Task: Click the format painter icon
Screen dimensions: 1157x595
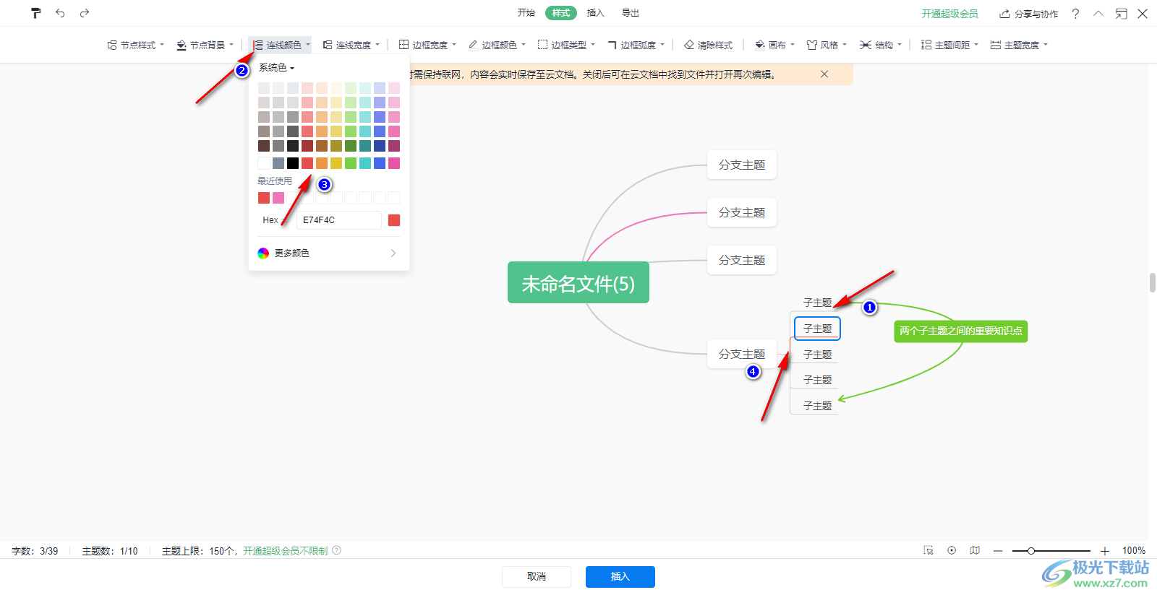Action: click(36, 13)
